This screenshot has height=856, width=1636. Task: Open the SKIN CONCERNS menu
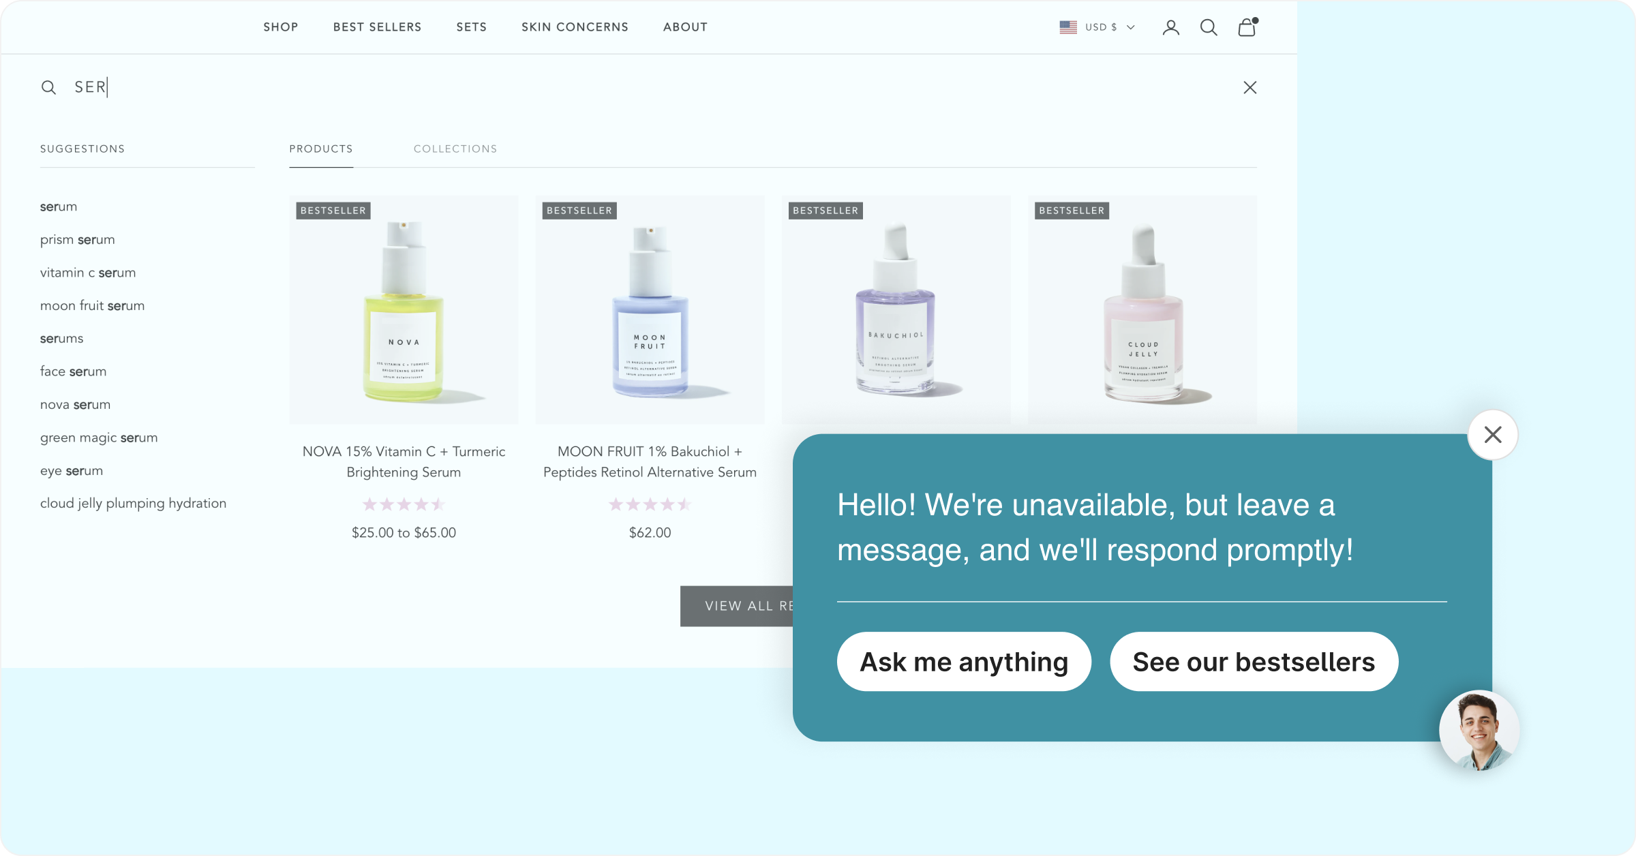point(575,27)
